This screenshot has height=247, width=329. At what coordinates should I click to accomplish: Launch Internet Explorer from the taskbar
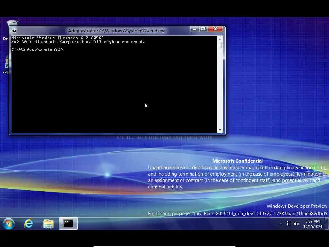tap(29, 224)
